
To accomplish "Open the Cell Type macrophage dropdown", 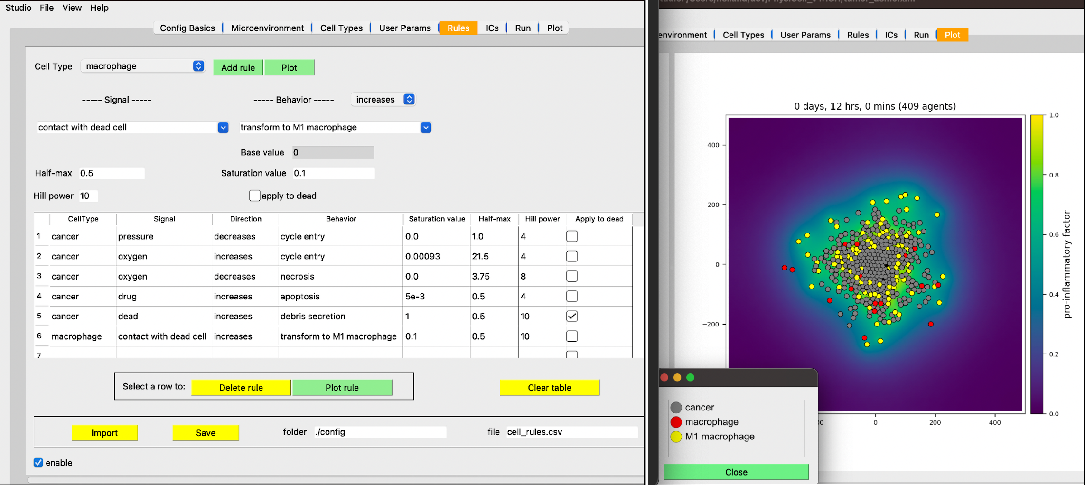I will click(x=142, y=66).
